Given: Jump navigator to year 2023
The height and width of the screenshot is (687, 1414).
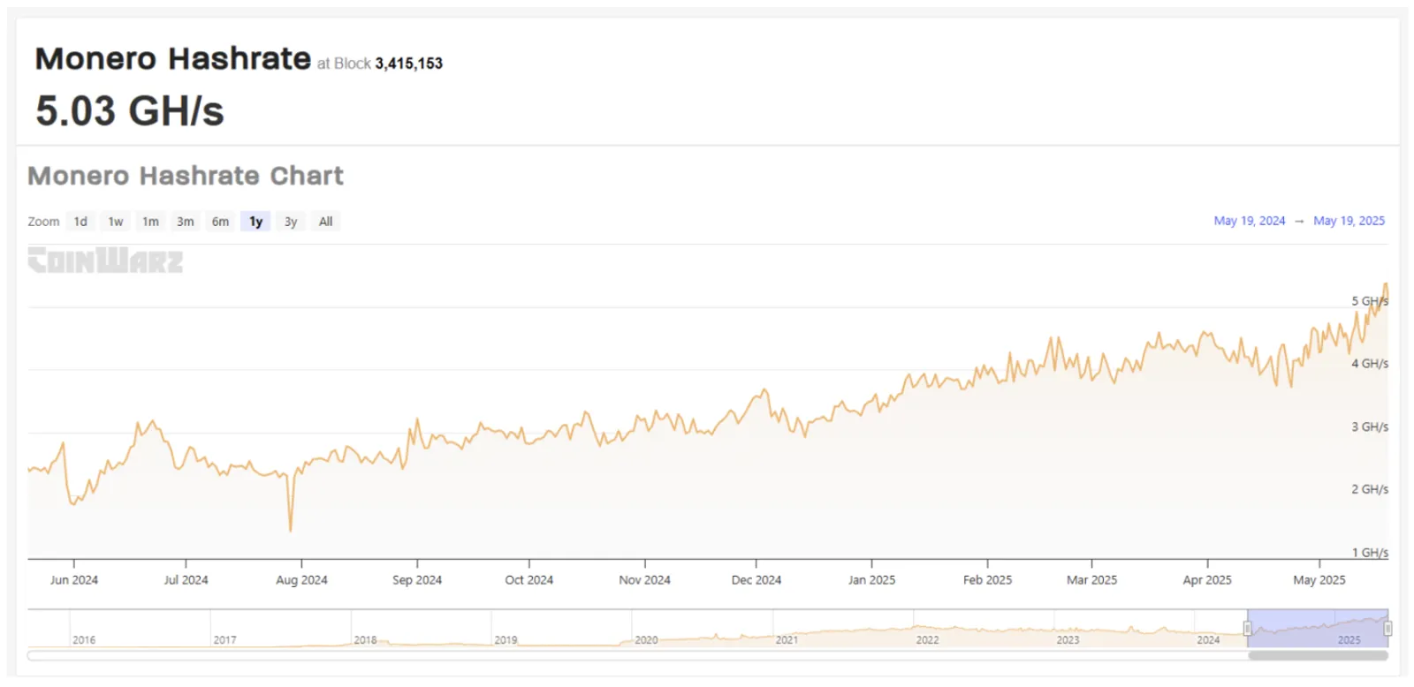Looking at the screenshot, I should click(x=1068, y=640).
